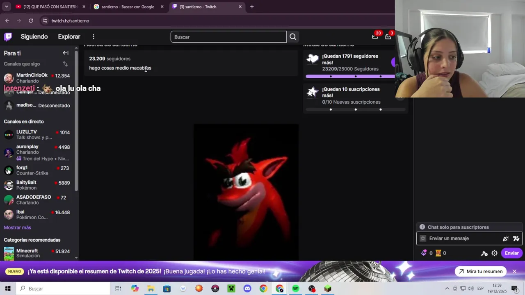Go back in Chrome history
525x295 pixels.
(x=7, y=20)
